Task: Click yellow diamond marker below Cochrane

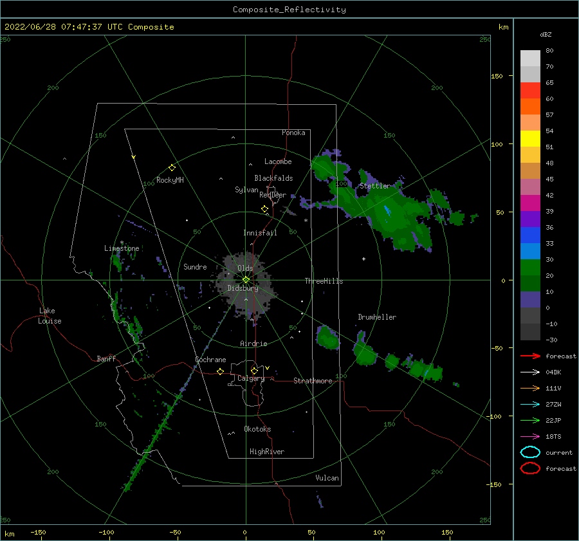Action: (221, 371)
